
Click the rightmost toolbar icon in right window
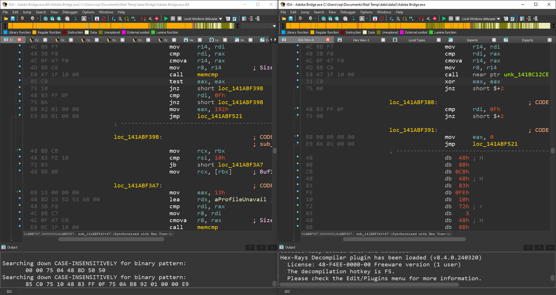tap(536, 19)
